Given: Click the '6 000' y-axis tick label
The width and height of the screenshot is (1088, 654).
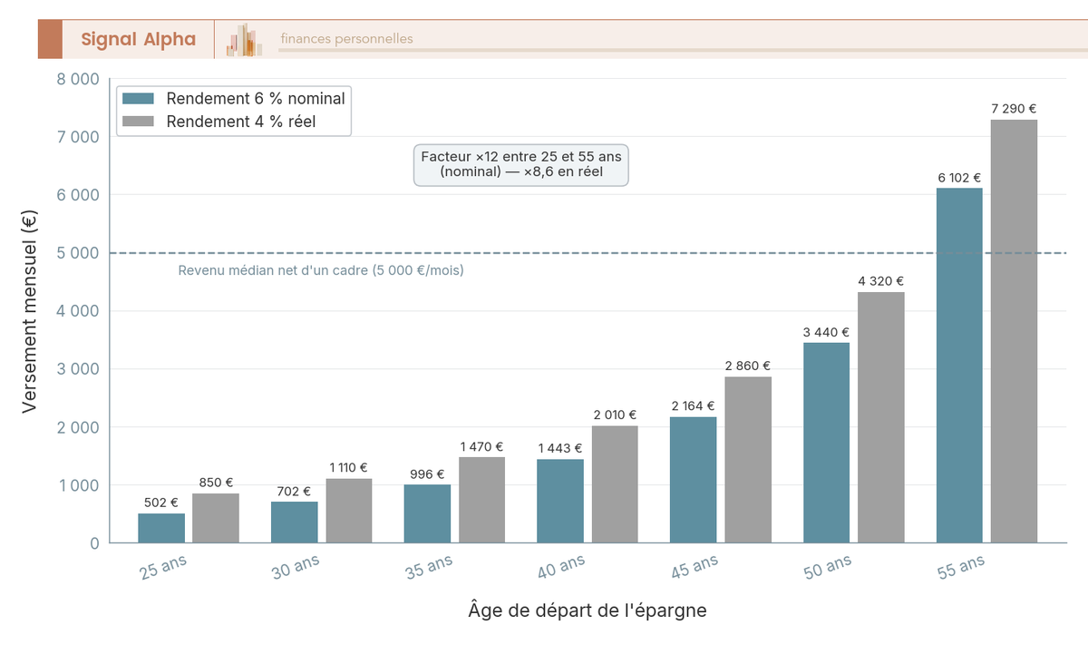Looking at the screenshot, I should [x=78, y=195].
